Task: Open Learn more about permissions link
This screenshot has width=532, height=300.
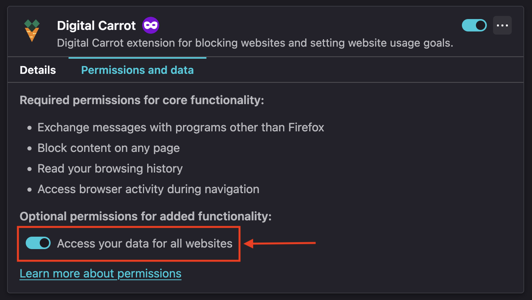Action: click(x=100, y=274)
